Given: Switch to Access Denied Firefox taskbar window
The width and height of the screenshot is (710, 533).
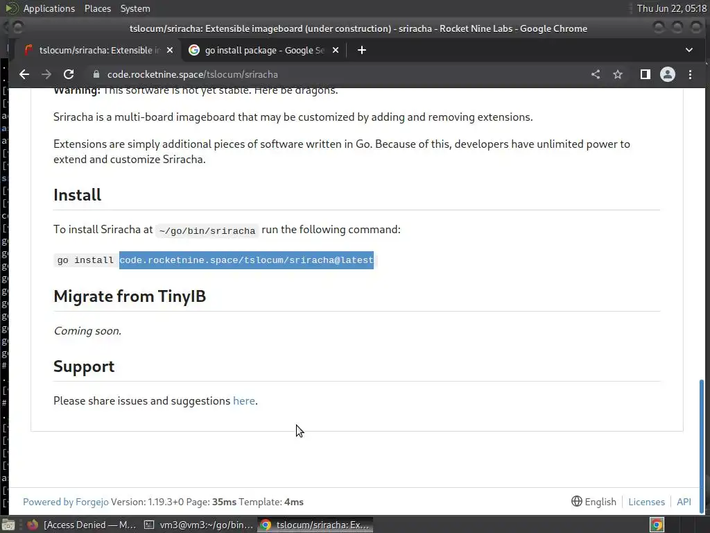Looking at the screenshot, I should pos(80,525).
